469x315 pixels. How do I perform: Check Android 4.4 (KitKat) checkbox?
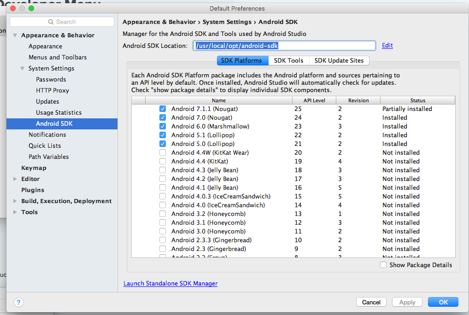click(163, 161)
